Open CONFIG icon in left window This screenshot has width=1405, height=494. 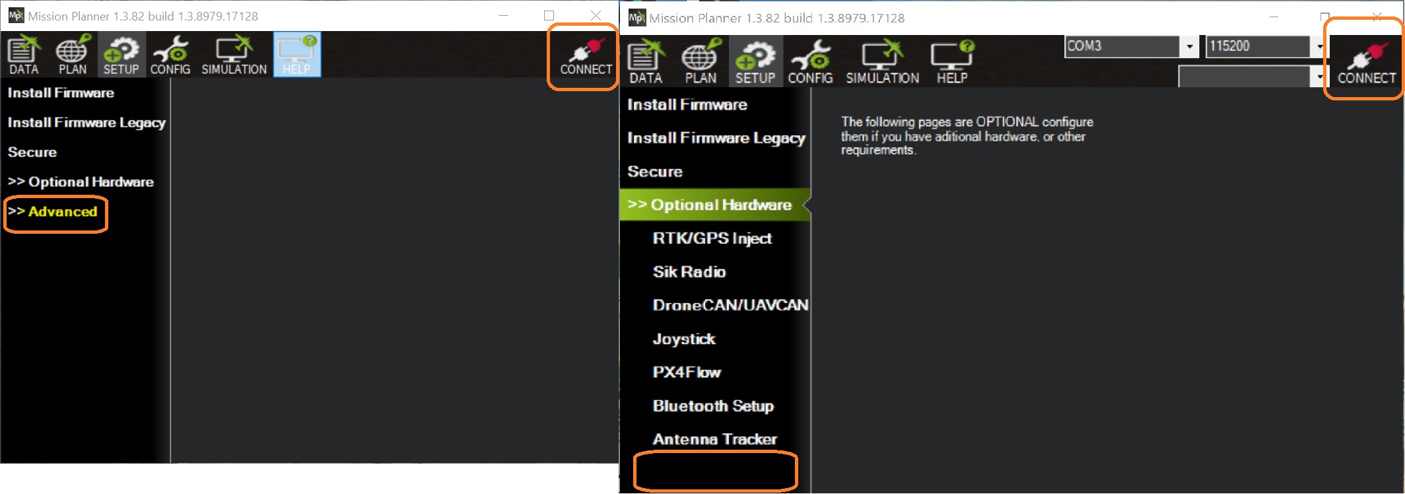(x=170, y=55)
